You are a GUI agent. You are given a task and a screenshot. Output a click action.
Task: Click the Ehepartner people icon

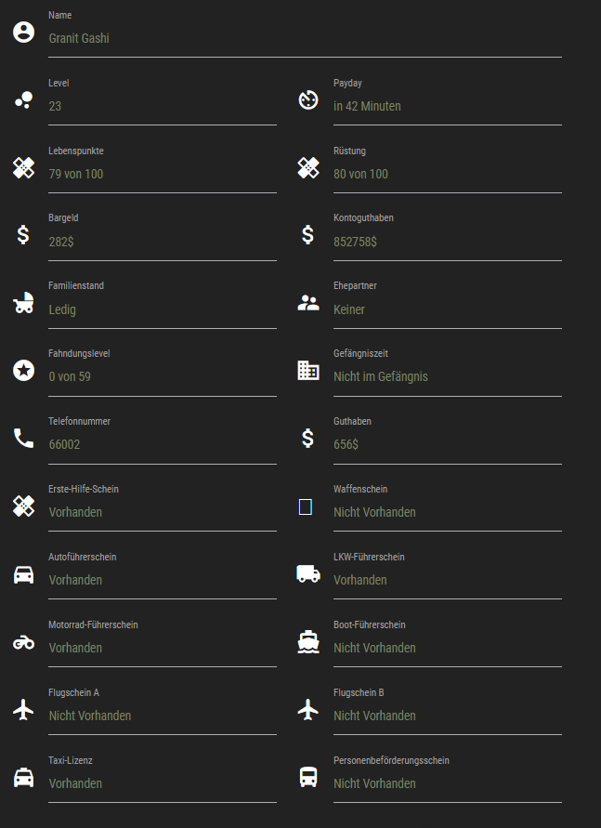pyautogui.click(x=308, y=303)
